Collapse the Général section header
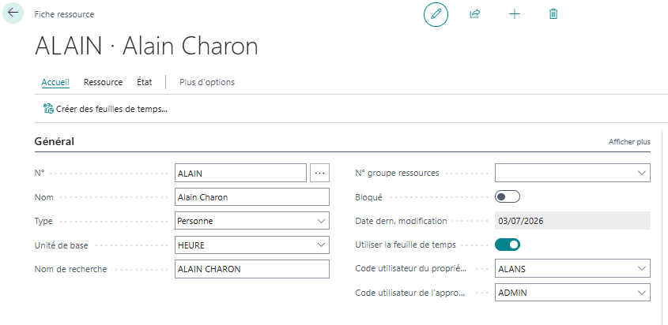 [x=55, y=141]
